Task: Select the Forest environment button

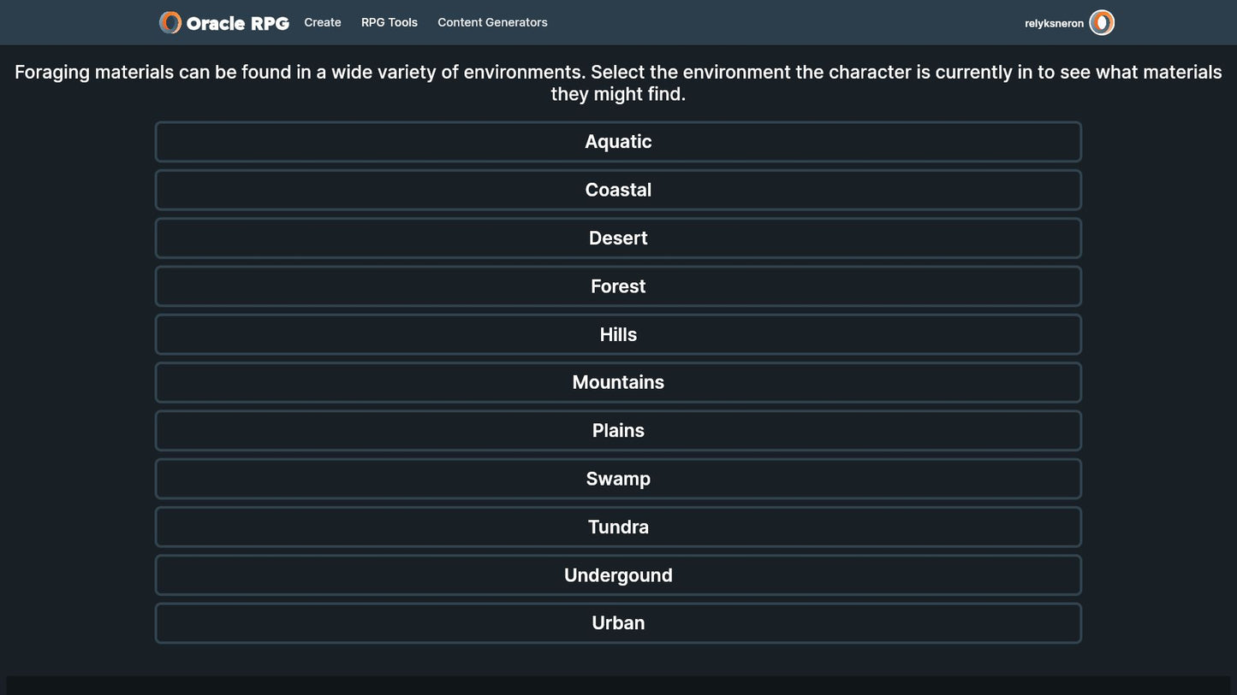Action: 618,286
